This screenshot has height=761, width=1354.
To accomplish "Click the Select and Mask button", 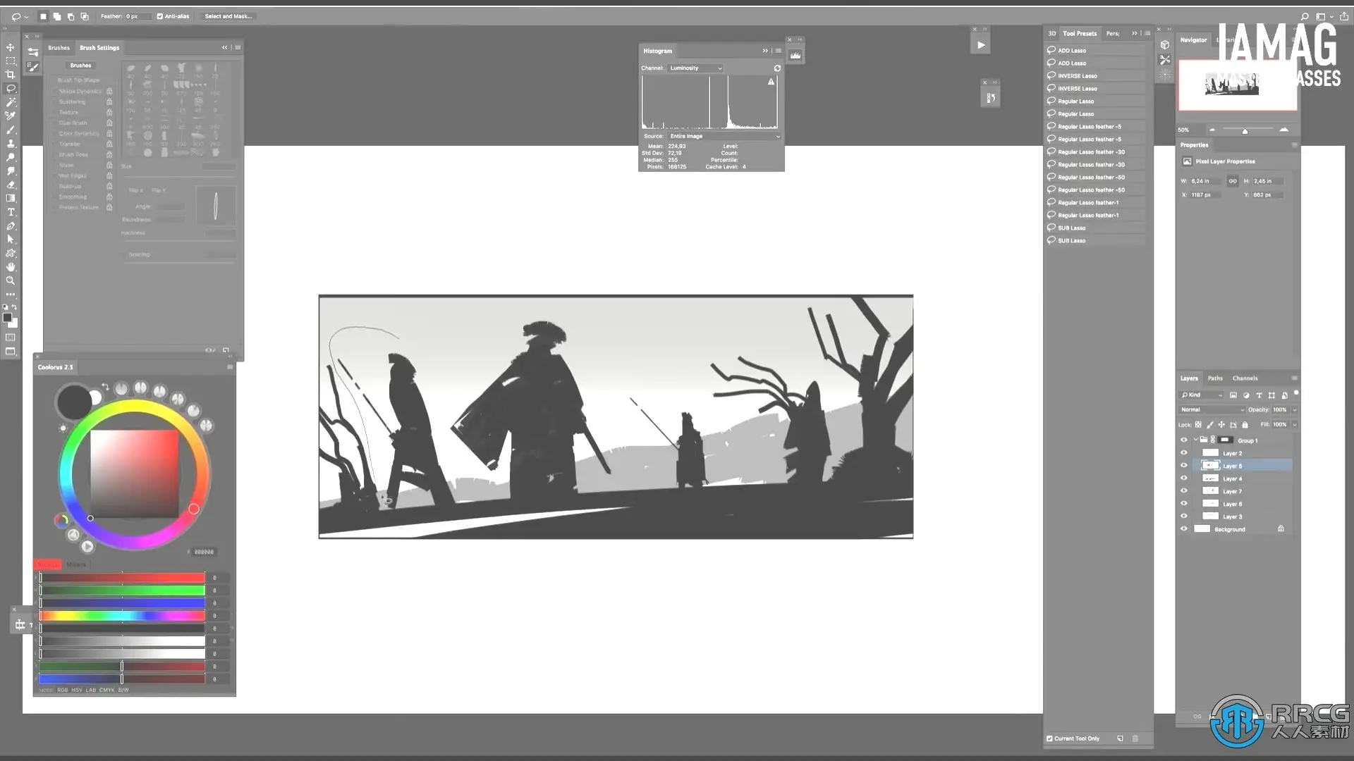I will coord(228,16).
